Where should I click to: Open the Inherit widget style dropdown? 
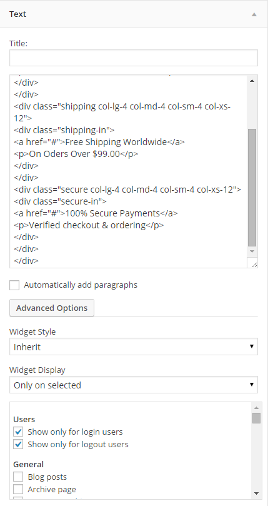click(134, 347)
